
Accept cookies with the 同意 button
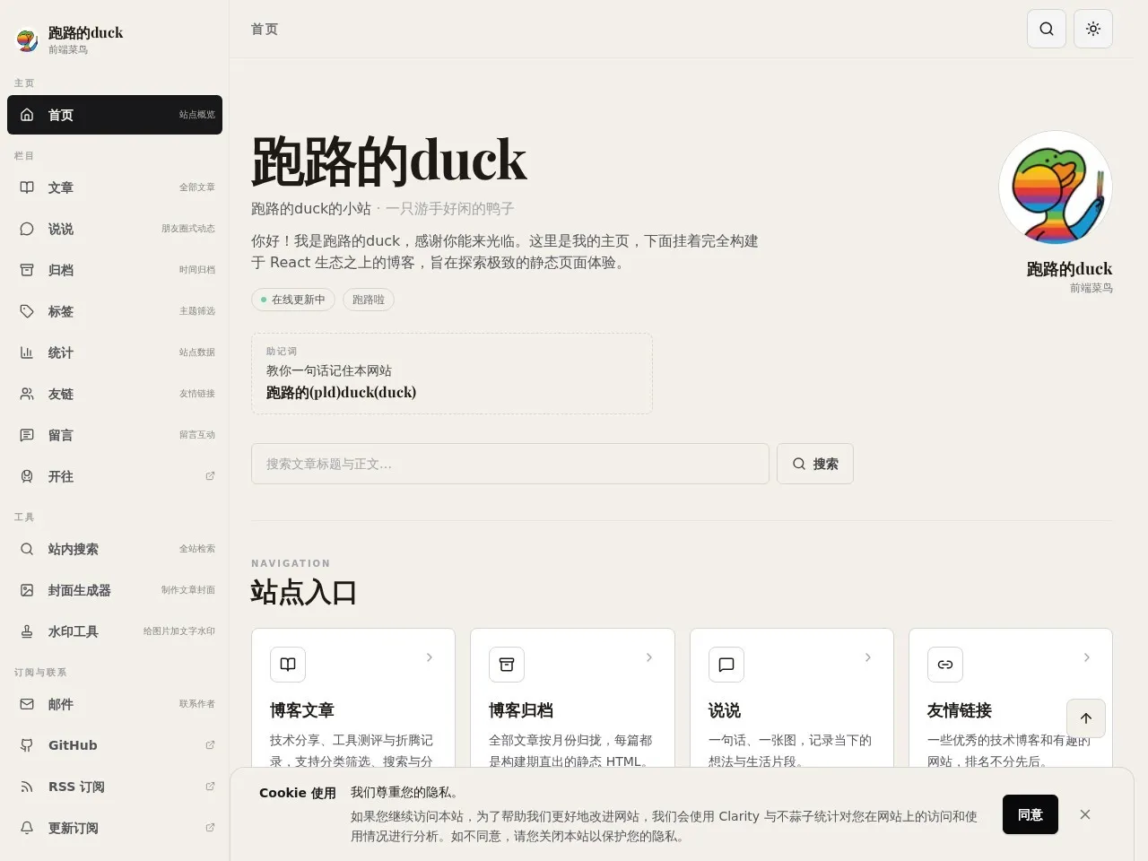pyautogui.click(x=1031, y=814)
